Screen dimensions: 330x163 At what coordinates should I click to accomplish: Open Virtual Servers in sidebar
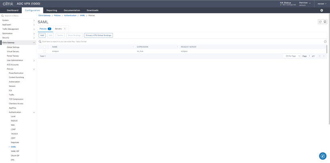pos(13,51)
